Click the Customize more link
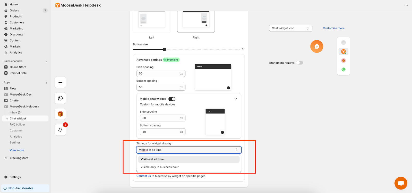 (334, 28)
